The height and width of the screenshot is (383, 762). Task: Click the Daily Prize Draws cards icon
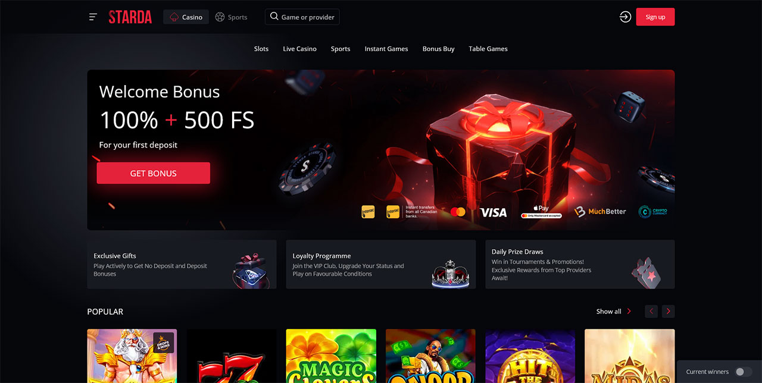[646, 272]
